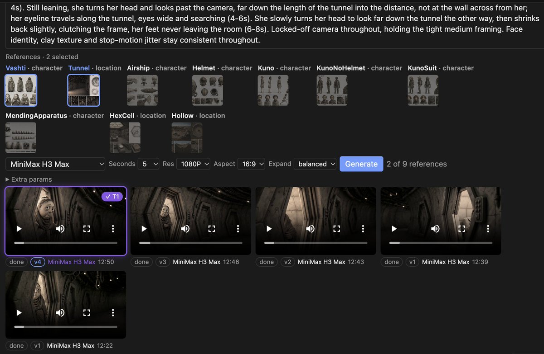This screenshot has width=544, height=354.
Task: Play the v1 video from 12:39
Action: coord(394,229)
